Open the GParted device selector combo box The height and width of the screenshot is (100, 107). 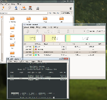pos(95,31)
